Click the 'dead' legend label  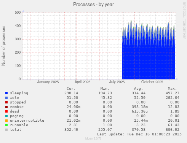14,111
